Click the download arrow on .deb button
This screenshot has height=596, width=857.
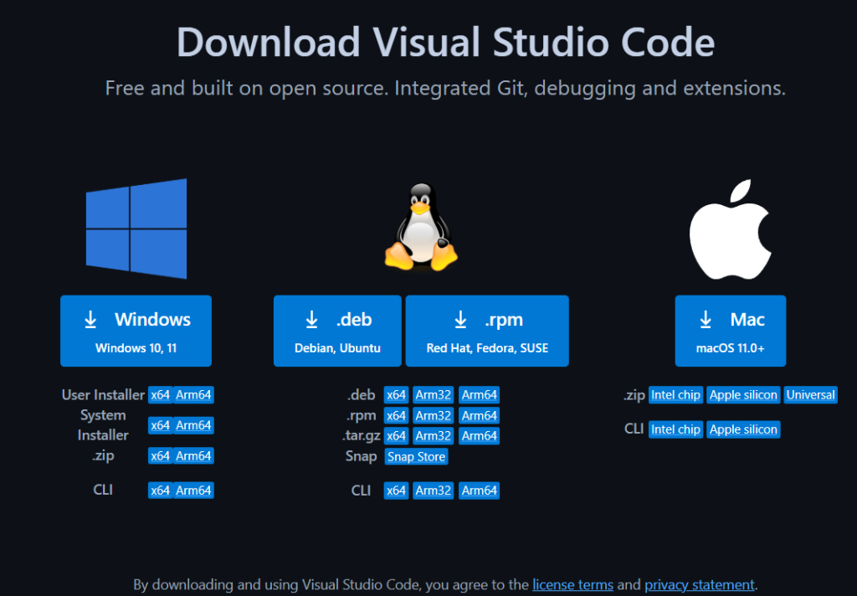tap(311, 320)
